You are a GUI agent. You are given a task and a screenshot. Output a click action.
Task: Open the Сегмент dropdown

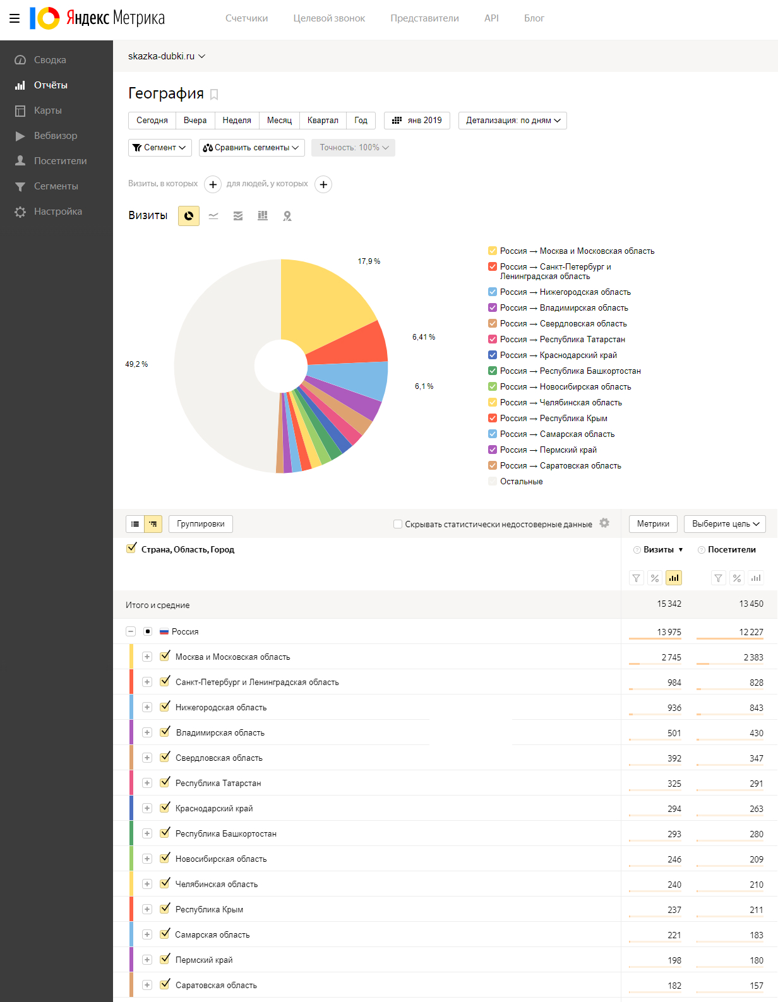(x=160, y=148)
